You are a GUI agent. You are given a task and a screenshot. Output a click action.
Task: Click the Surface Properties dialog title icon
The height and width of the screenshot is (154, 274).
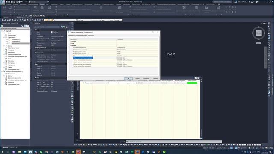[x=68, y=32]
